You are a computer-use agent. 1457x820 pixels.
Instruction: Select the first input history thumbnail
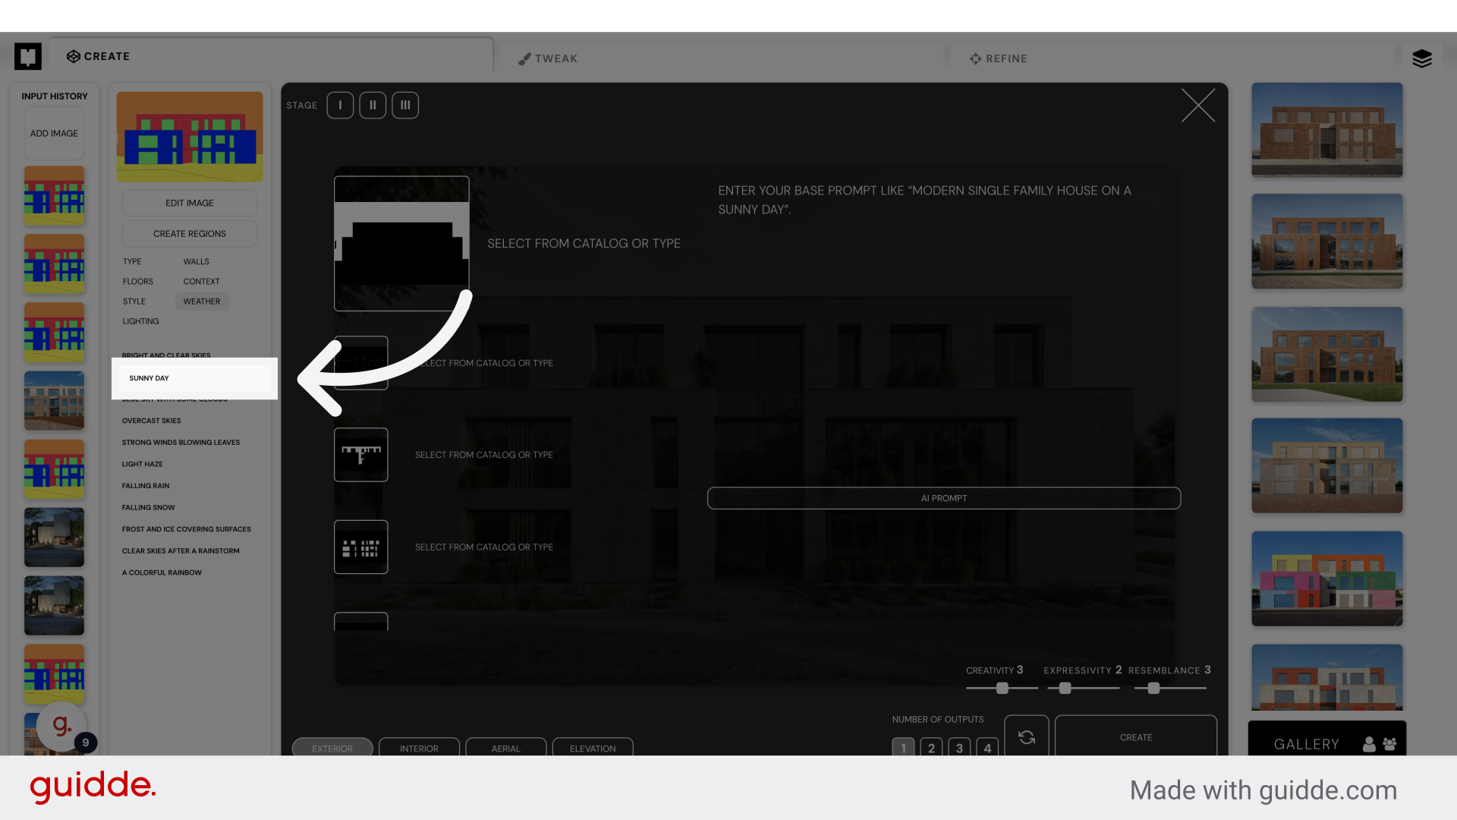click(x=54, y=195)
